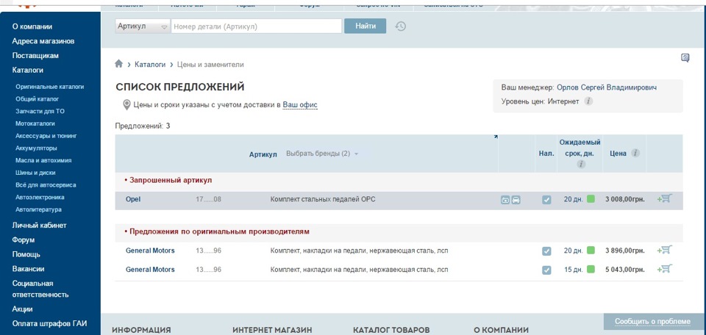Open Общий каталог submenu item

[x=38, y=99]
